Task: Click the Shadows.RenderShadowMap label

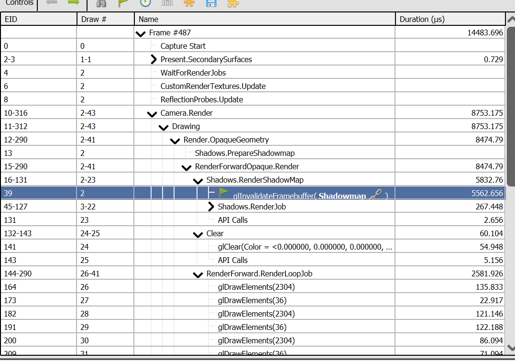Action: pos(255,180)
